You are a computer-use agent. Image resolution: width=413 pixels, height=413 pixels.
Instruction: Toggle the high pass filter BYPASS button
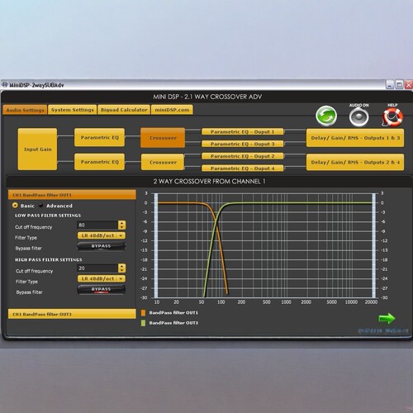[101, 289]
